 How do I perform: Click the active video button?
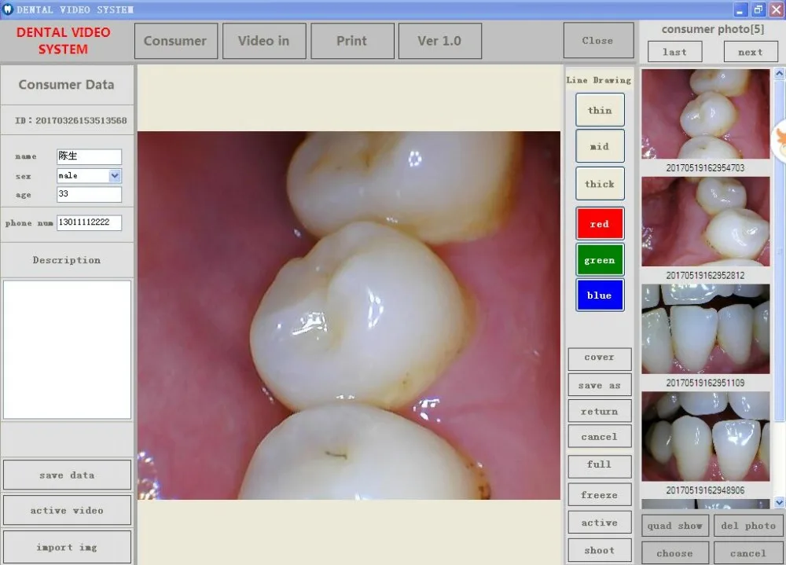pos(67,510)
